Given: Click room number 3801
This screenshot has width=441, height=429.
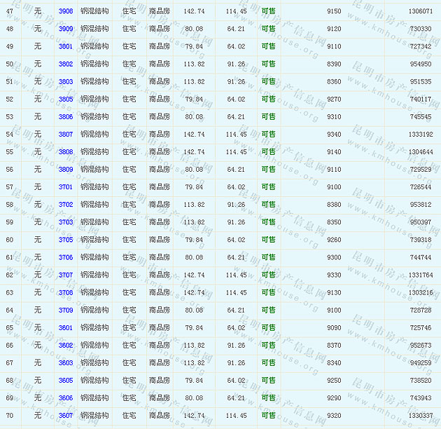Looking at the screenshot, I should (x=65, y=46).
